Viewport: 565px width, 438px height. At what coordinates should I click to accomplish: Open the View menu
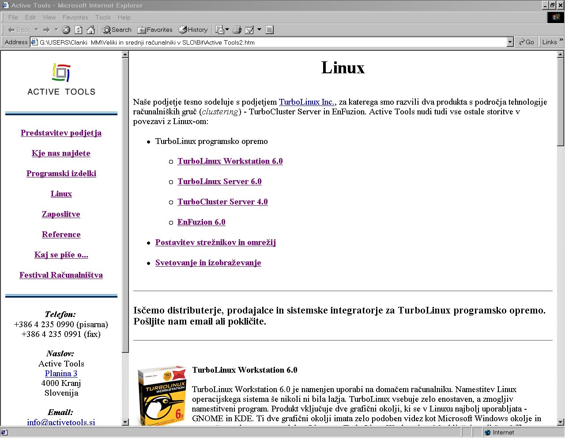(x=49, y=17)
